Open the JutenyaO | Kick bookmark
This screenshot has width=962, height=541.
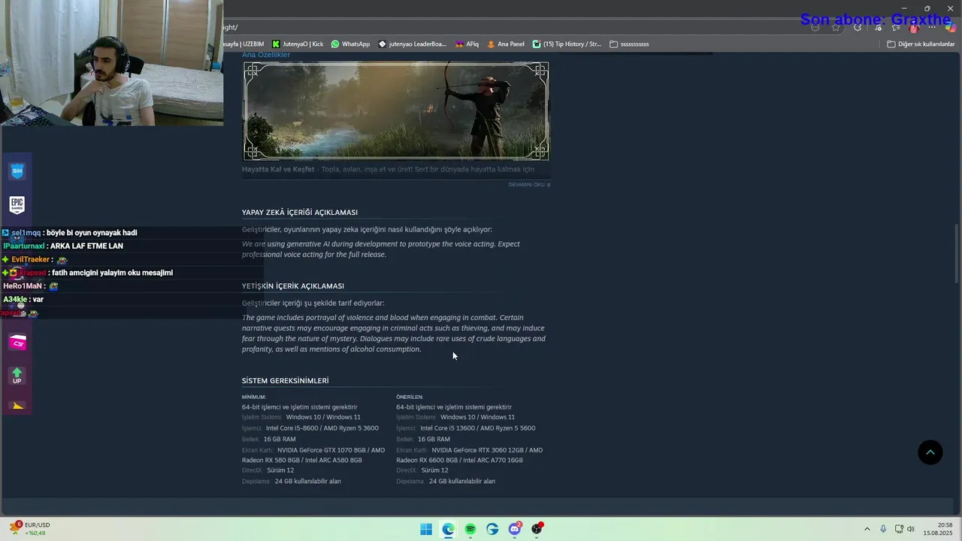[x=298, y=44]
